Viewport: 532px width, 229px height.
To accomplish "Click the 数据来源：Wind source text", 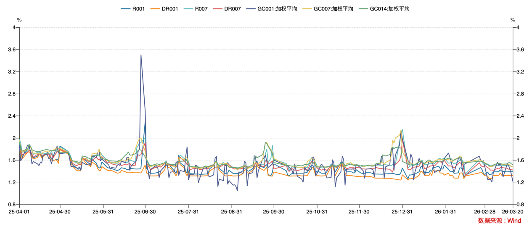I will click(x=499, y=221).
